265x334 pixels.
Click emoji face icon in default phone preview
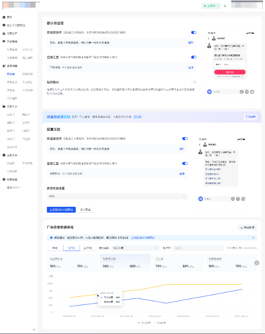coord(247,92)
